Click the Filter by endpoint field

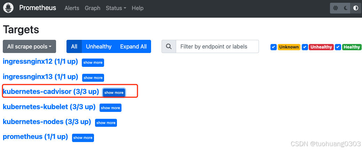click(217, 46)
